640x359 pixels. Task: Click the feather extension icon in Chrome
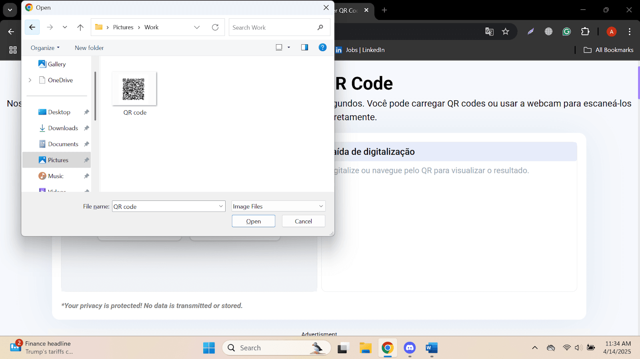click(531, 32)
